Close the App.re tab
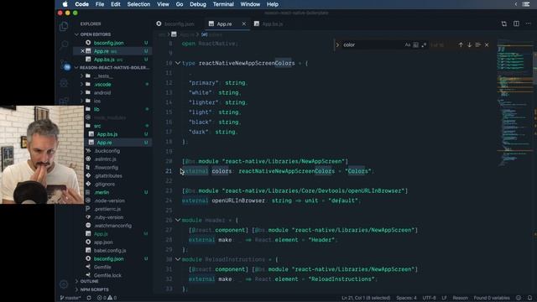Image resolution: width=537 pixels, height=302 pixels. point(244,24)
